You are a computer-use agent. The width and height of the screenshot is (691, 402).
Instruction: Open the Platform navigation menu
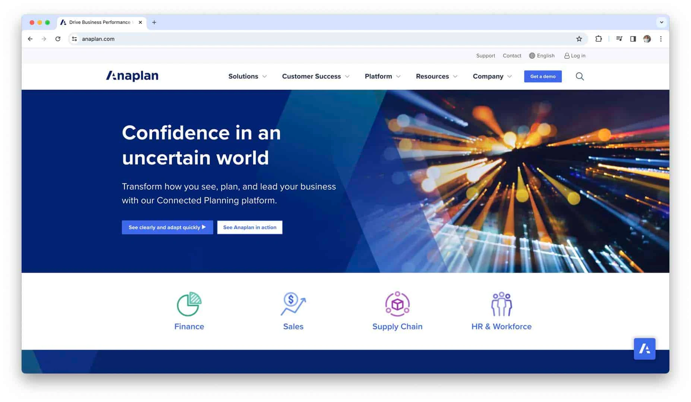tap(378, 76)
